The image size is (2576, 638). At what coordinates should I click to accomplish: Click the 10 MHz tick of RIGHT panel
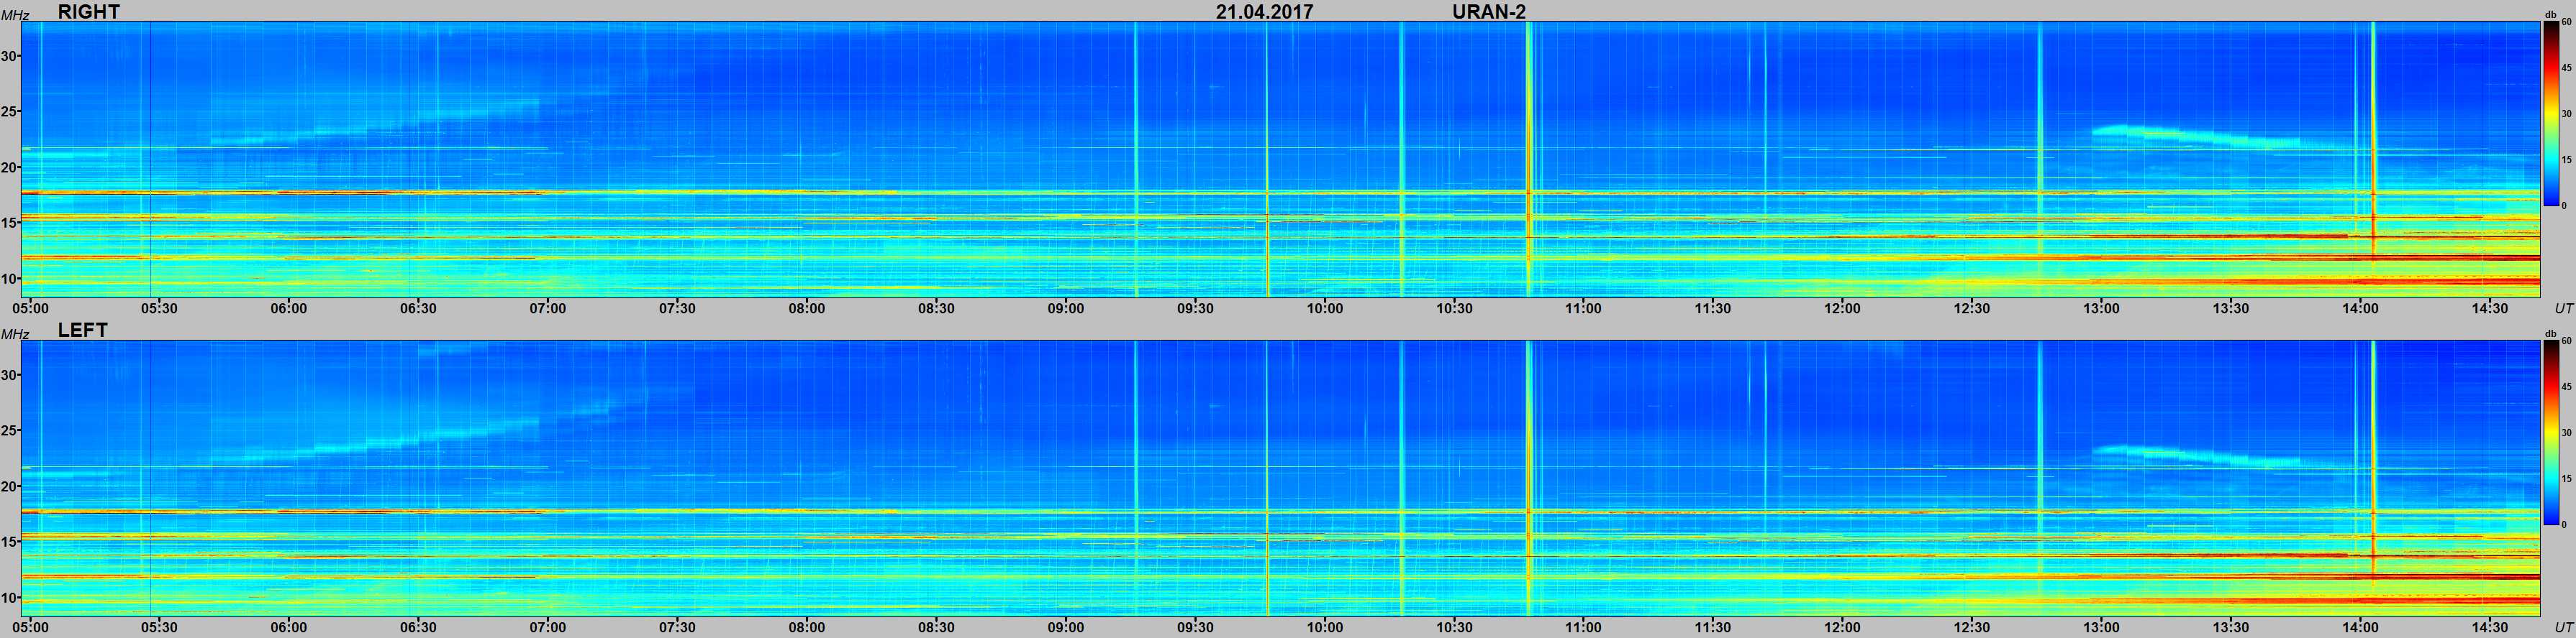point(9,279)
